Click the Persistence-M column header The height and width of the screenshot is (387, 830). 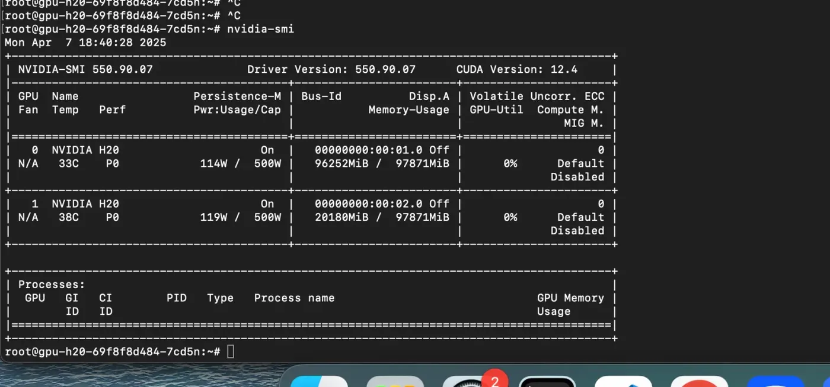point(237,96)
